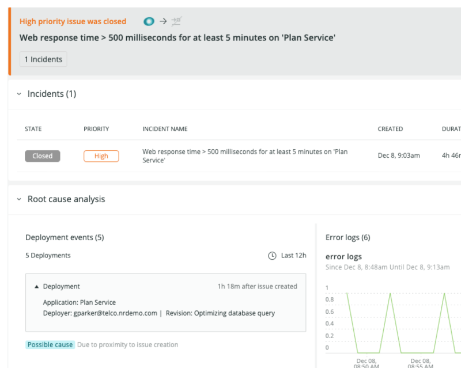Viewport: 461px width, 368px height.
Task: Sort by the PRIORITY column header
Action: coord(96,129)
